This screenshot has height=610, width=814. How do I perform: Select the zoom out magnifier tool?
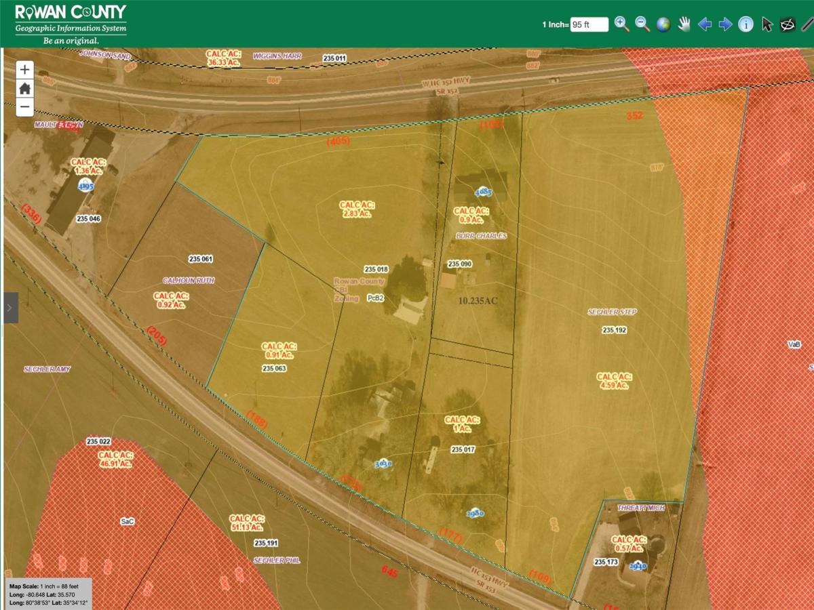tap(642, 24)
